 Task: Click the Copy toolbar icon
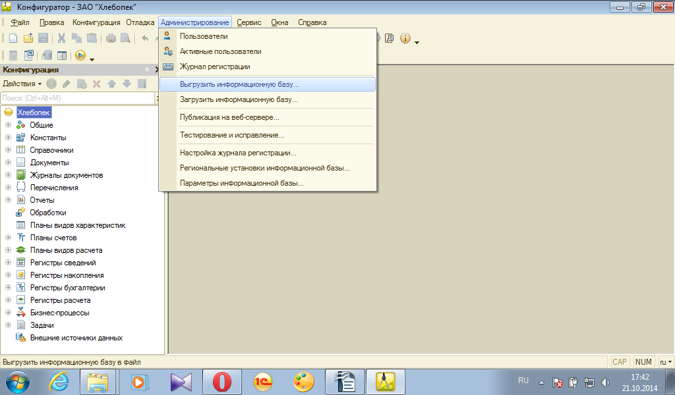(76, 38)
